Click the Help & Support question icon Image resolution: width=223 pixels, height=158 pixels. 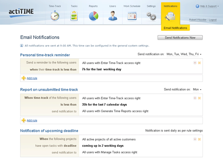(x=197, y=6)
